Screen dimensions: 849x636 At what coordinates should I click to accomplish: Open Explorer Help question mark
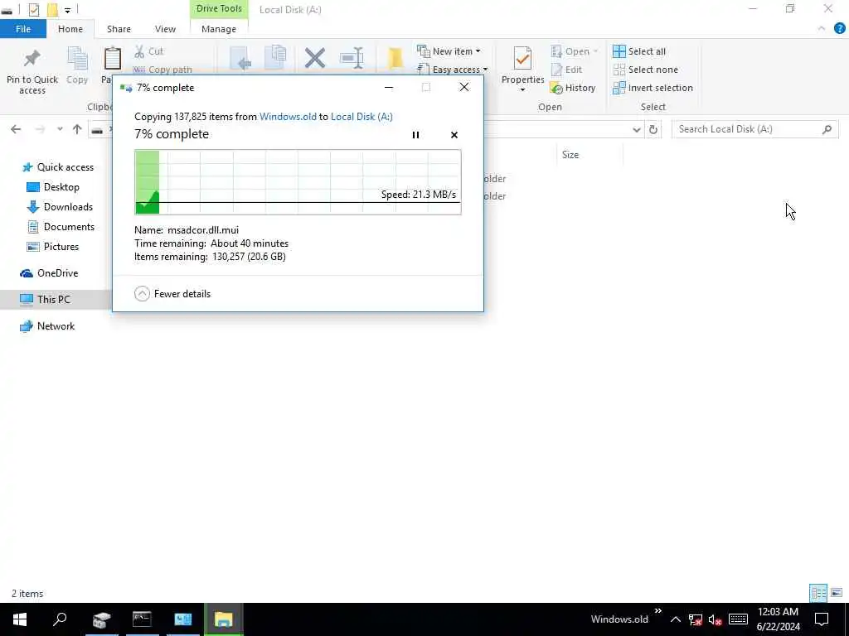[x=839, y=29]
